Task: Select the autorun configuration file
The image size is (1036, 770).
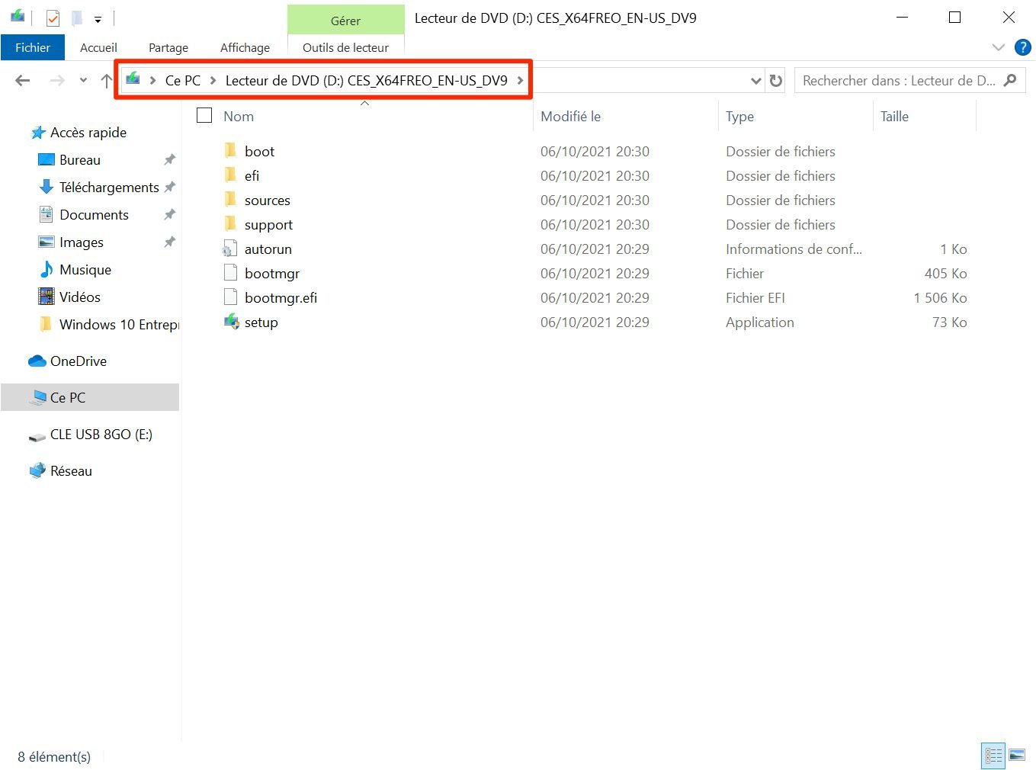Action: (x=268, y=249)
